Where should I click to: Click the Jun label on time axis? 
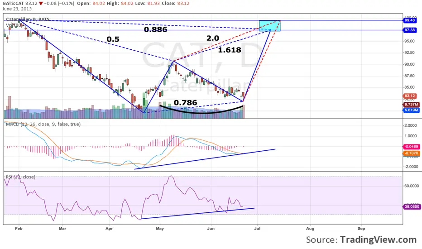click(x=211, y=229)
